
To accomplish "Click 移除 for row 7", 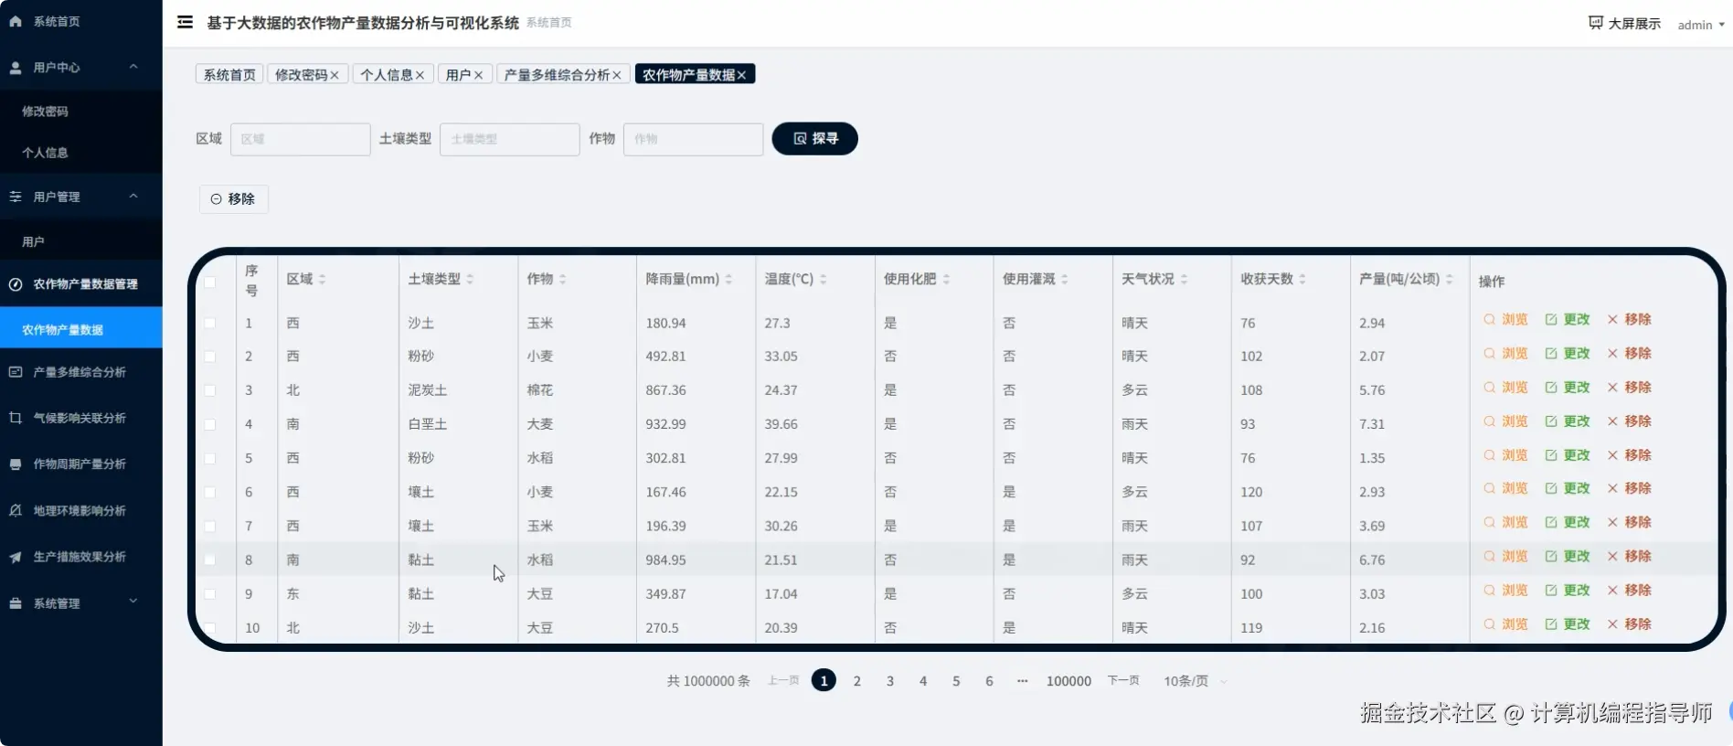I will tap(1629, 523).
